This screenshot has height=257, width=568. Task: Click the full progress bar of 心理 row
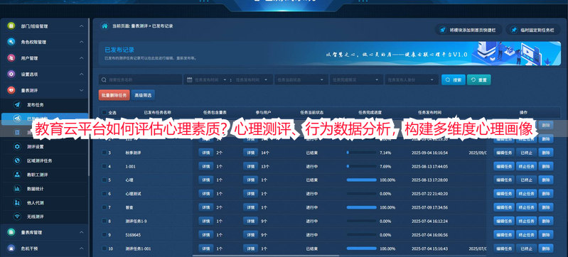pyautogui.click(x=361, y=180)
